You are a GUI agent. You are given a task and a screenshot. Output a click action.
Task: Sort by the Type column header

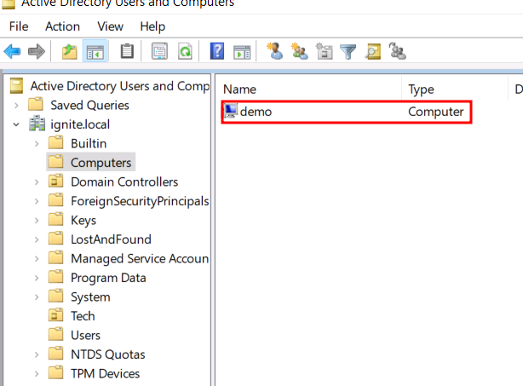(x=455, y=89)
